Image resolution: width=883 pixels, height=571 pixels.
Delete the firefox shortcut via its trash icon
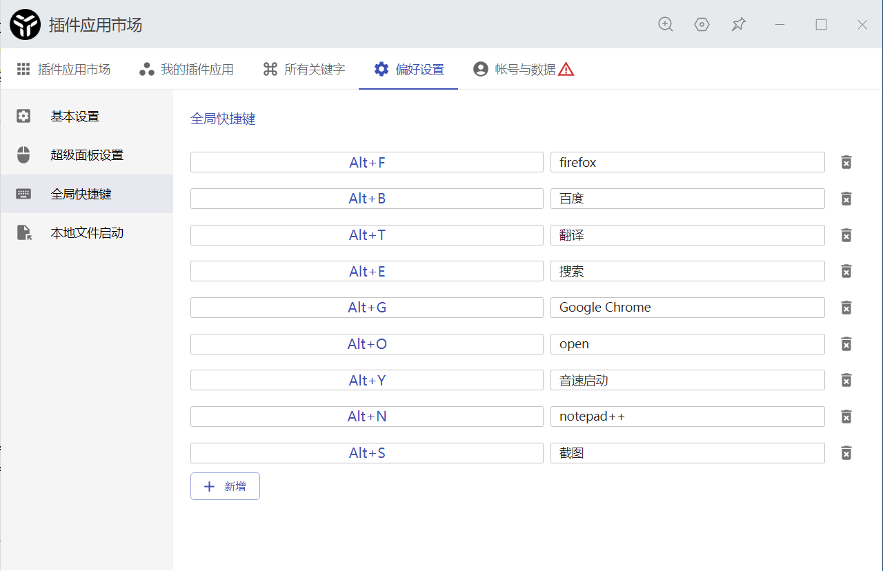[846, 162]
